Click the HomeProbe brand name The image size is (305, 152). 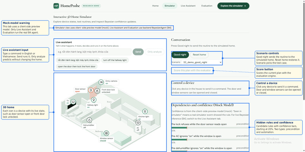pyautogui.click(x=70, y=6)
